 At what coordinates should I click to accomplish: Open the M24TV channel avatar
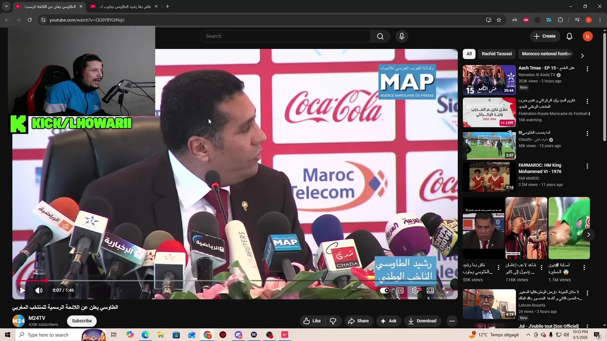click(18, 321)
